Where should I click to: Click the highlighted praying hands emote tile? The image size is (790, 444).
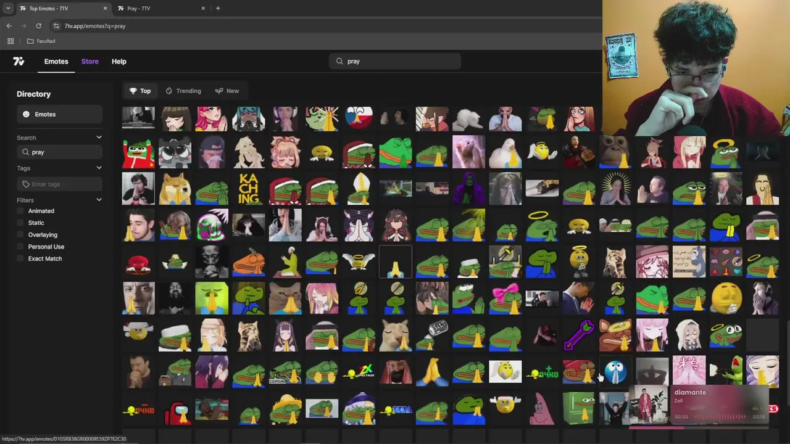pos(396,262)
